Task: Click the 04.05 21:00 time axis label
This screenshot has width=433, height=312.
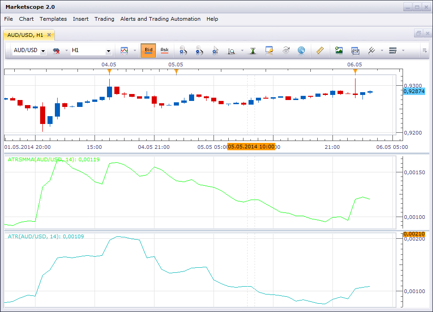Action: click(x=154, y=147)
